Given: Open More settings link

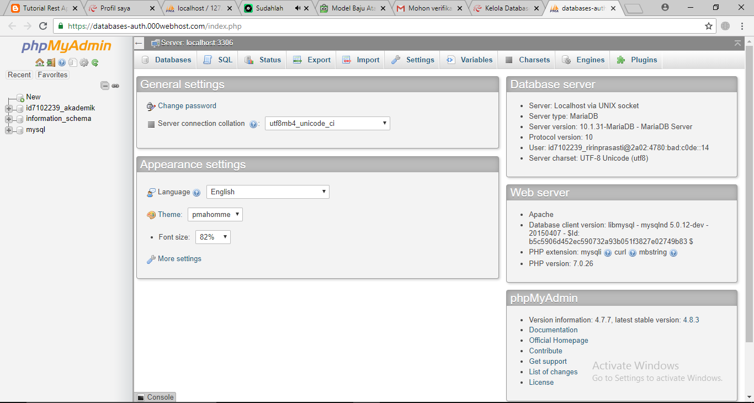Looking at the screenshot, I should (178, 258).
